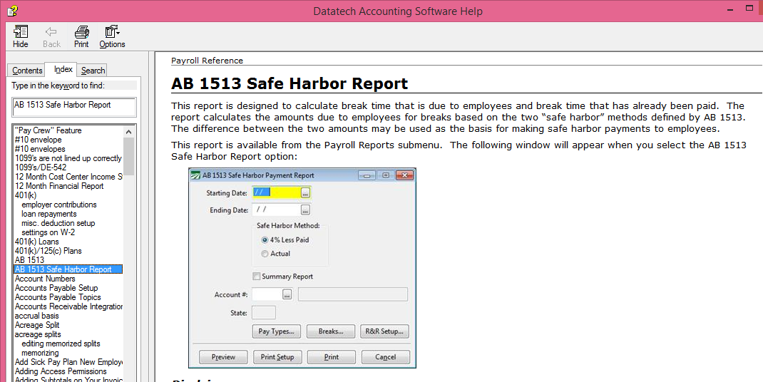Select 1099's are not lined up correctly
763x382 pixels.
[x=68, y=158]
